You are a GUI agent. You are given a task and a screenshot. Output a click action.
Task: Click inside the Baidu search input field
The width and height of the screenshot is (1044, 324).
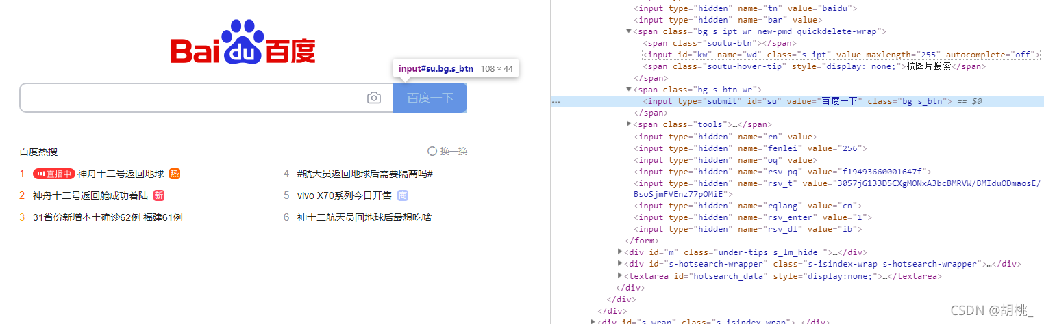coord(192,98)
